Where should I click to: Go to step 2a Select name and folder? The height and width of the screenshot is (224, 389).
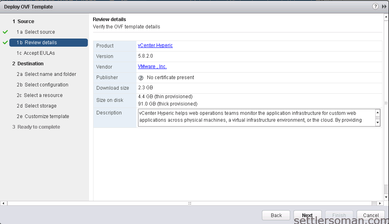click(x=47, y=74)
